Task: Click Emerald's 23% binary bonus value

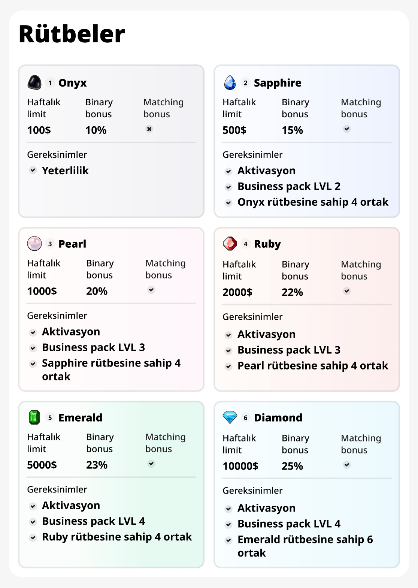Action: point(97,465)
